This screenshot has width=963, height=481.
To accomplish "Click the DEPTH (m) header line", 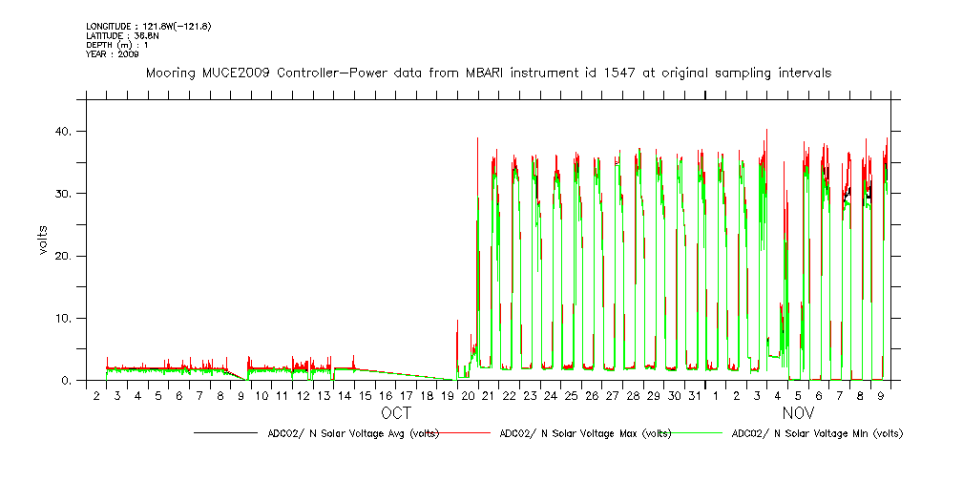I will (x=117, y=45).
